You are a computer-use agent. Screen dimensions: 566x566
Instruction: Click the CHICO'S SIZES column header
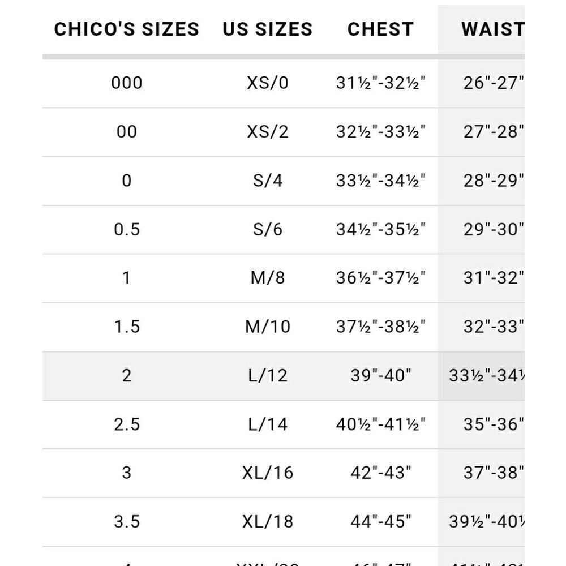coord(126,29)
